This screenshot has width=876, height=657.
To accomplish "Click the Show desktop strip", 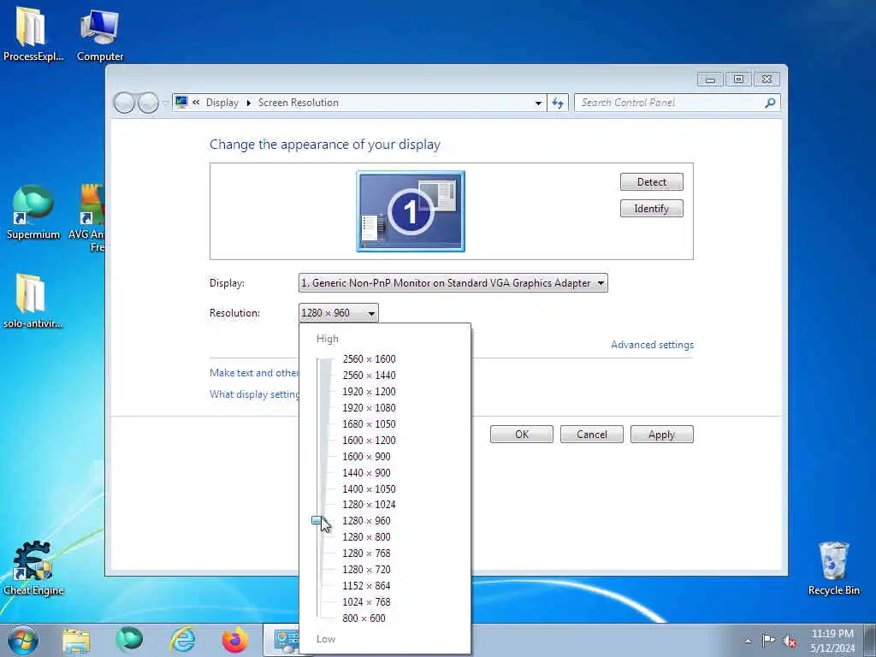I will click(870, 640).
